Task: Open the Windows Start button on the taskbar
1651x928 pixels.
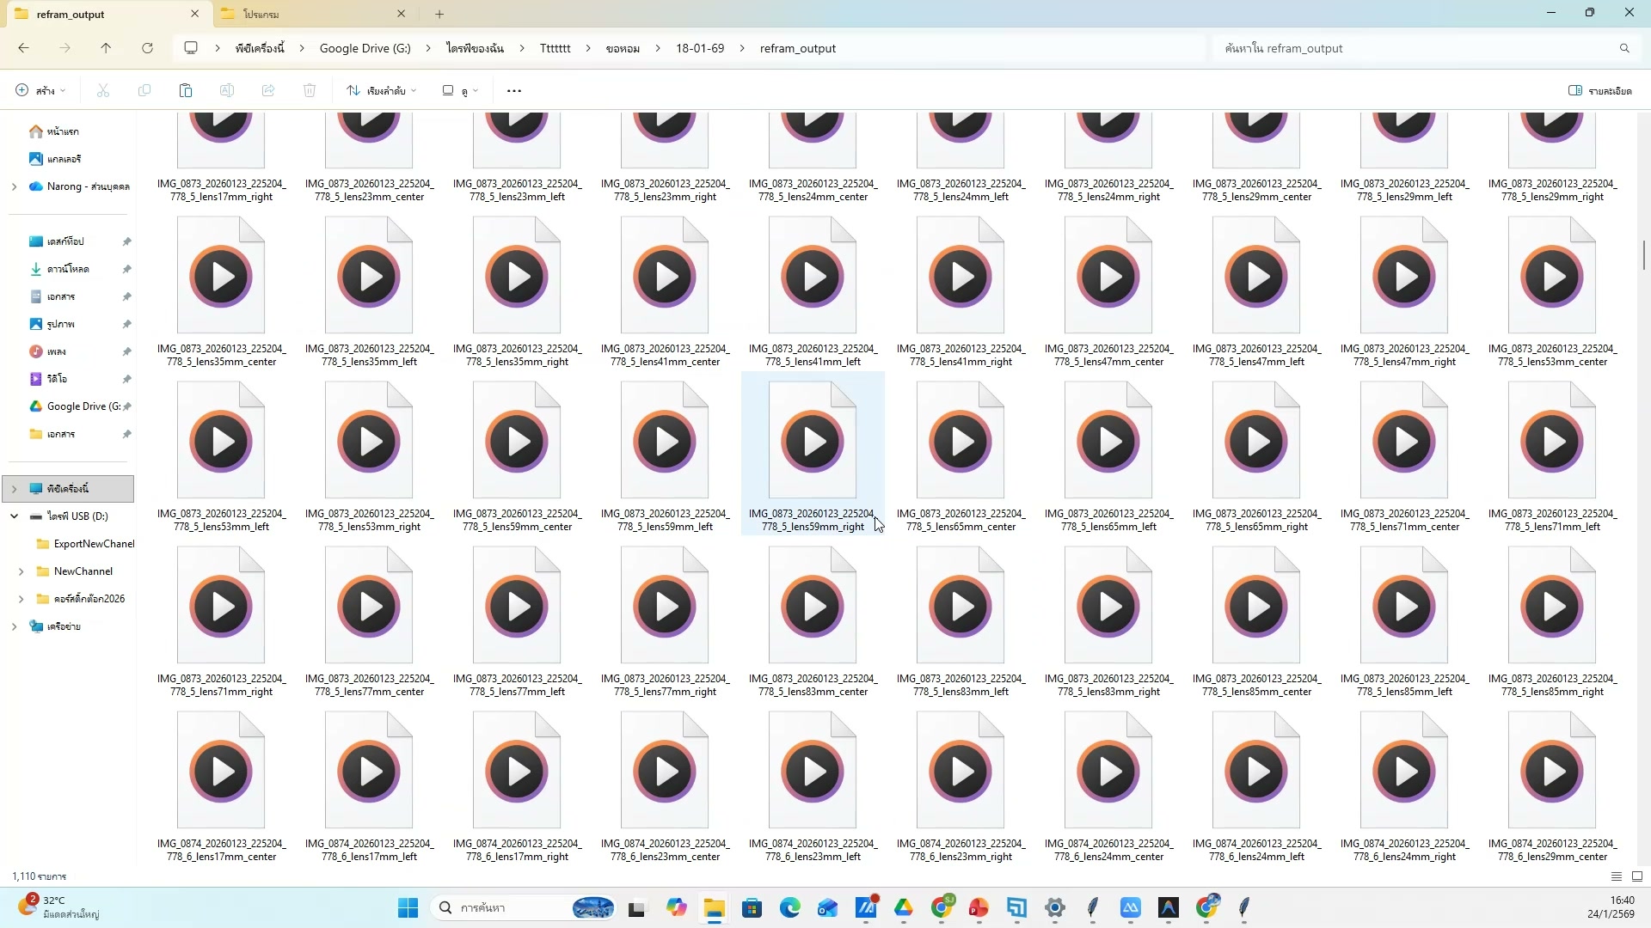Action: point(408,907)
